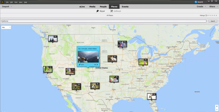Switch to the Media tab

coord(92,7)
